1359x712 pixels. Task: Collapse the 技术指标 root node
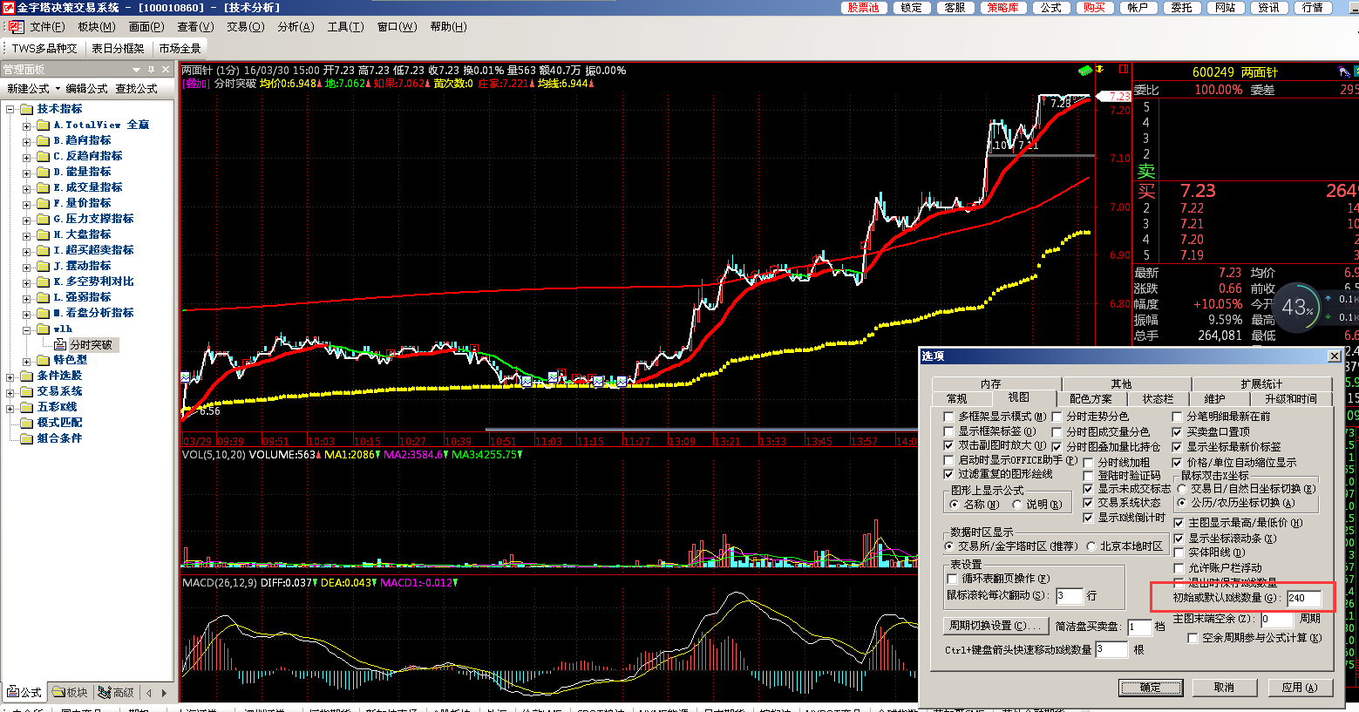pyautogui.click(x=10, y=110)
